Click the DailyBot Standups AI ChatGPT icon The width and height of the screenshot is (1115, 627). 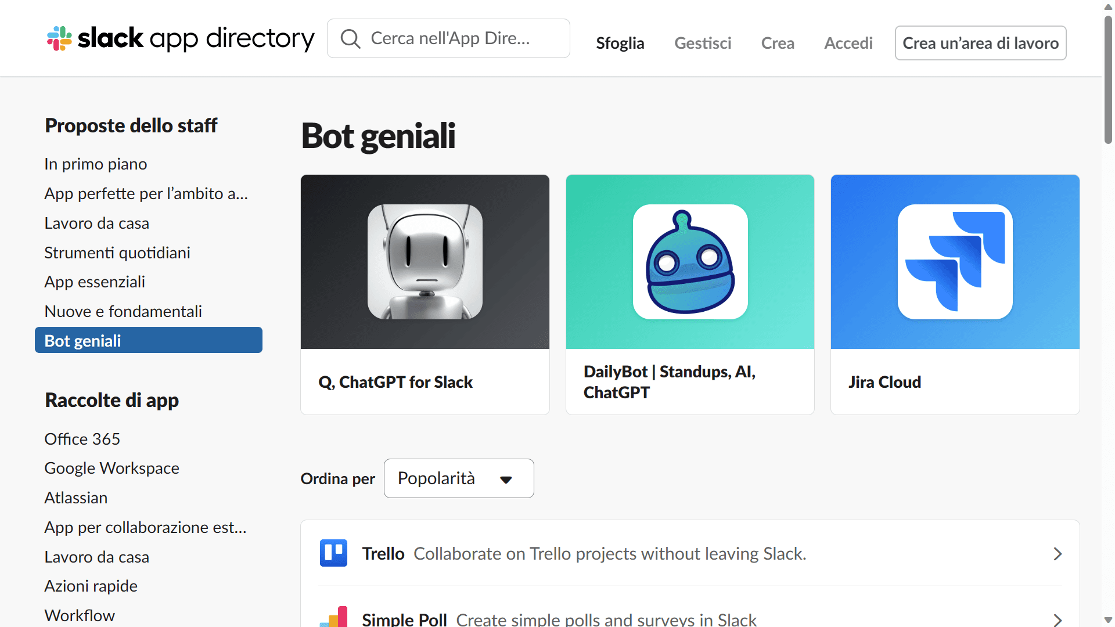coord(690,261)
